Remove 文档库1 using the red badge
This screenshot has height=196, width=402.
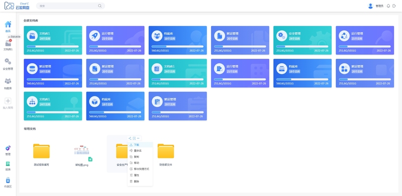tap(11, 41)
